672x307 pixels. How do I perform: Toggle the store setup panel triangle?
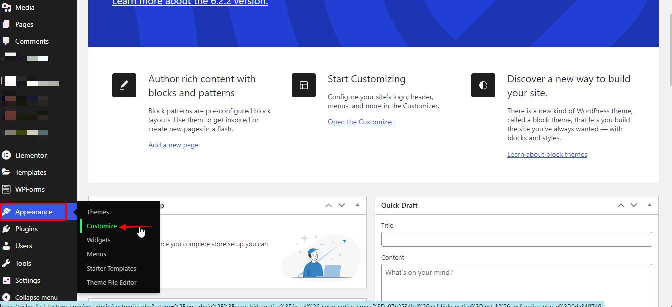357,205
